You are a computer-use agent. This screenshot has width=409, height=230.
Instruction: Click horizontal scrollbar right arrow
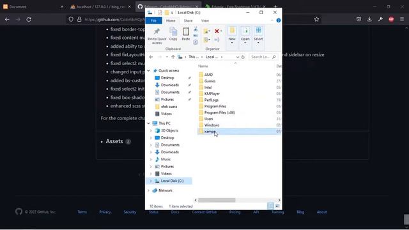pyautogui.click(x=279, y=200)
